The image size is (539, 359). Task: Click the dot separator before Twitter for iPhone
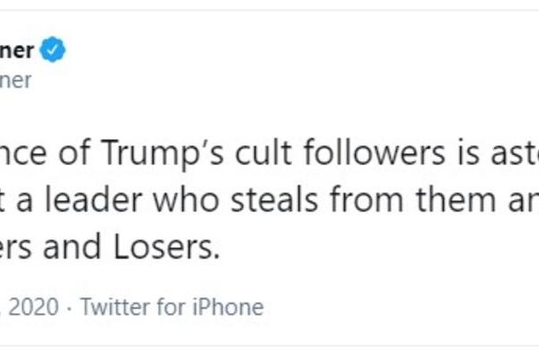[x=70, y=308]
